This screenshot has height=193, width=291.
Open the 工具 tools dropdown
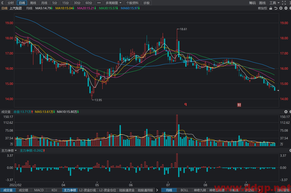point(274,3)
